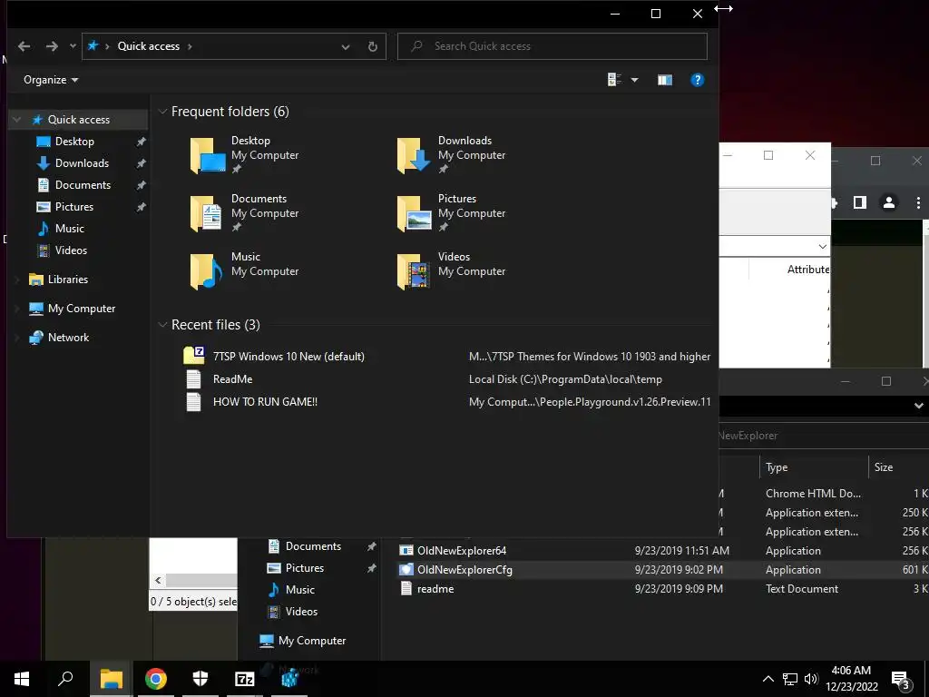Select Downloads in the navigation pane
The height and width of the screenshot is (697, 929).
(82, 163)
